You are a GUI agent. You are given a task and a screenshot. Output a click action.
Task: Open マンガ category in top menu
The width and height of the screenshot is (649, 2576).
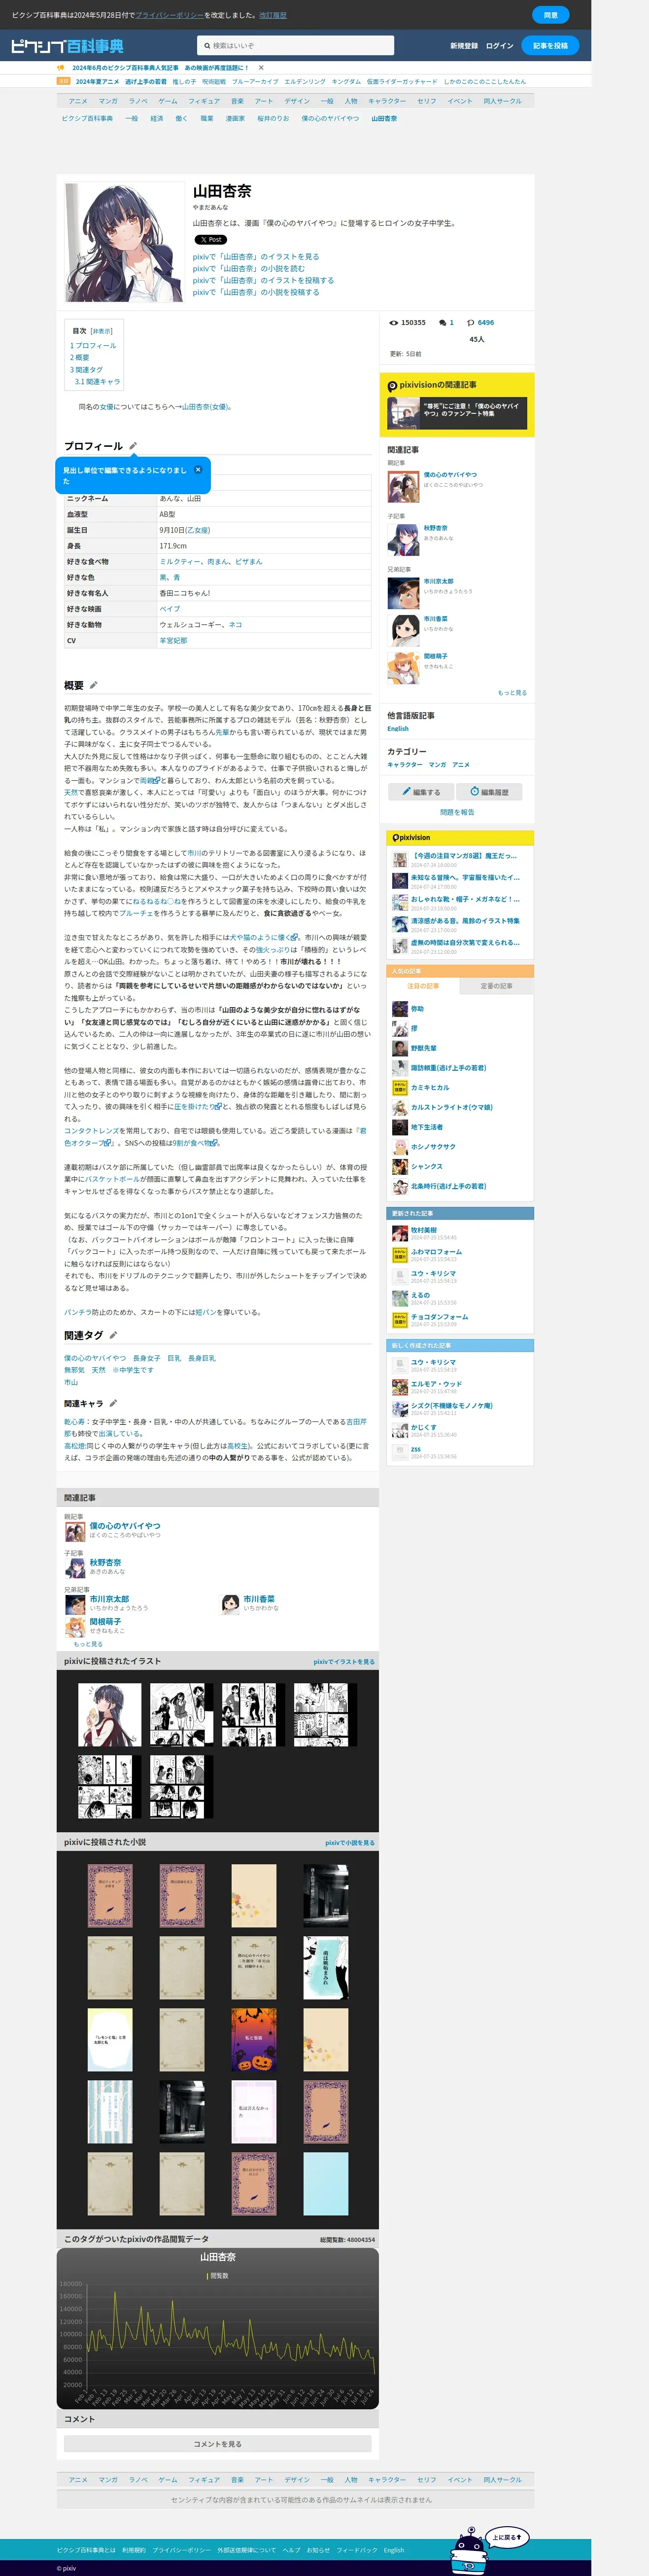[108, 101]
